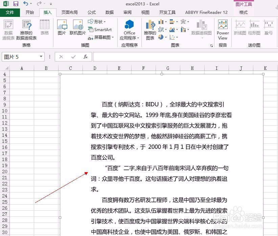Click the Select All corner triangle
The image size is (278, 236).
tap(6, 68)
